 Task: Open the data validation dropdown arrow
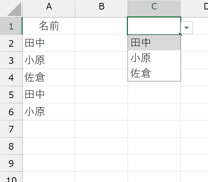pos(187,28)
